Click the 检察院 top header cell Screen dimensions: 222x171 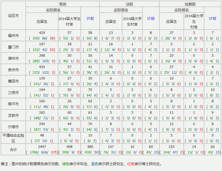(190, 4)
